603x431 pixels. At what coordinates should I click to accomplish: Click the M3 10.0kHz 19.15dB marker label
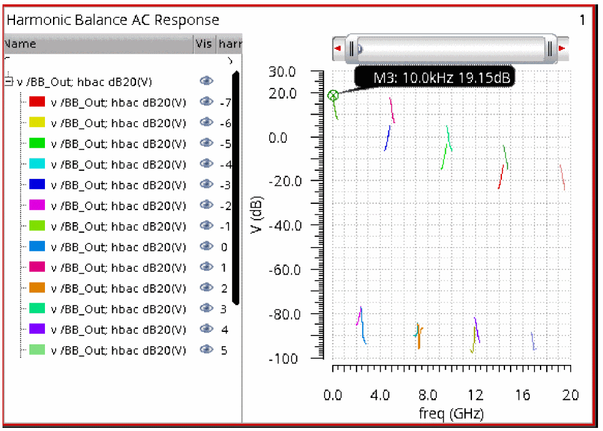coord(434,78)
